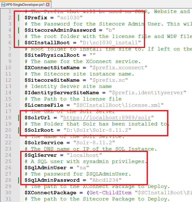Open the https://localhost:8989/solr link
Screen dimensions: 192x202
click(107, 117)
